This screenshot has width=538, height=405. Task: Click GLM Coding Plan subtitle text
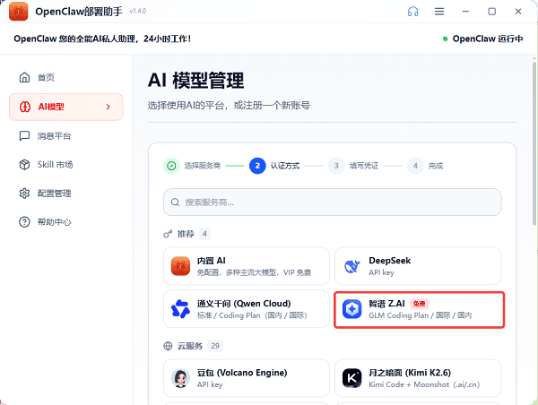coord(421,315)
